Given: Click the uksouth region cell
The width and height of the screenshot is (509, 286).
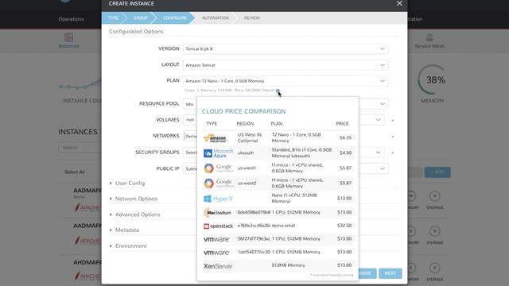Looking at the screenshot, I should point(246,153).
